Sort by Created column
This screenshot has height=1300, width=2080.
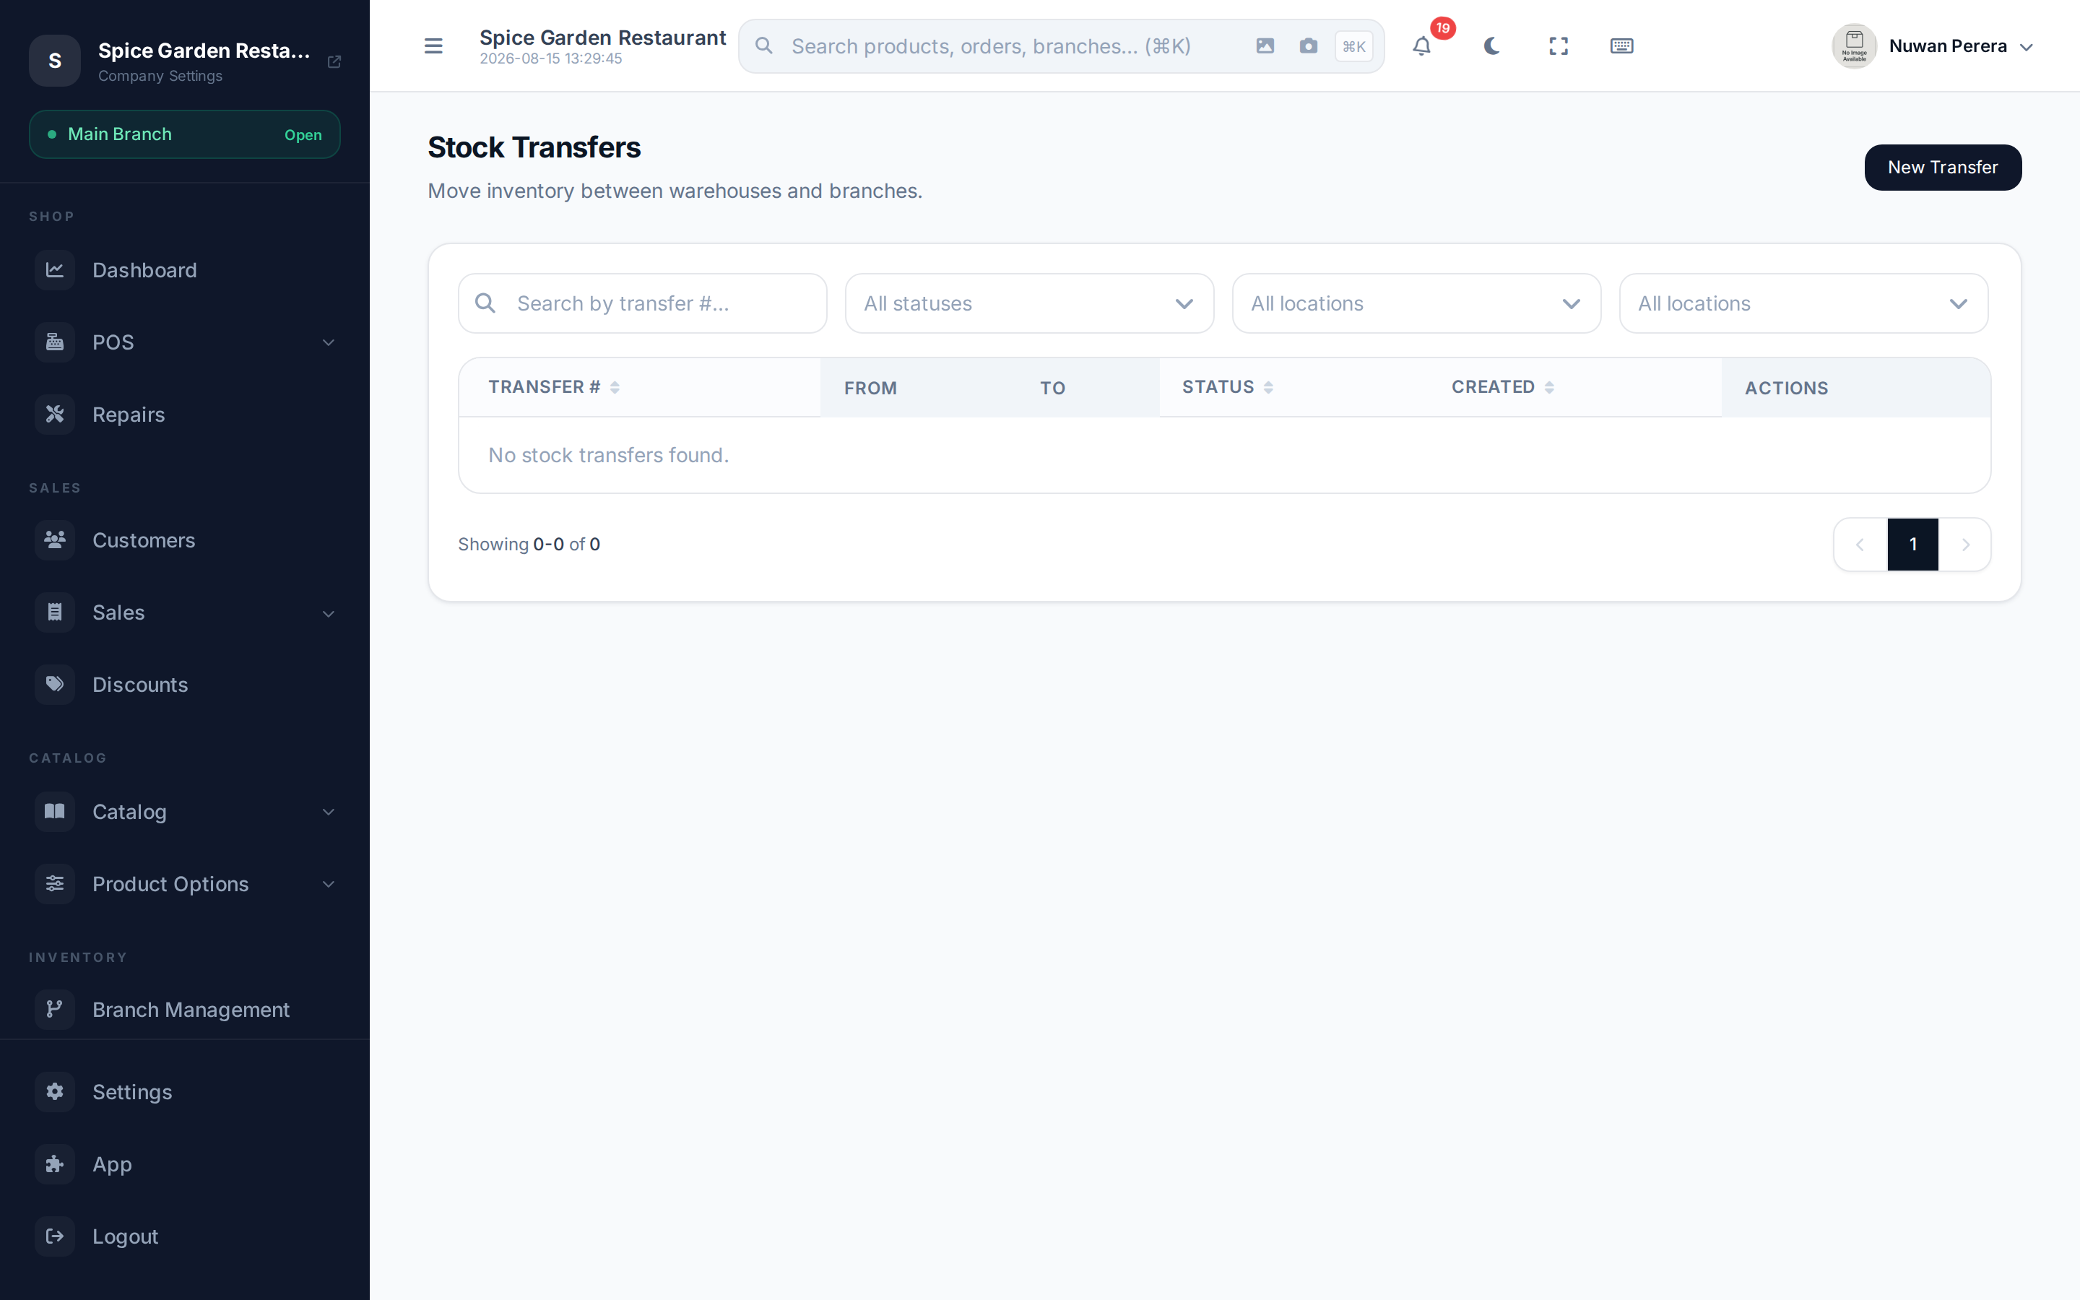[x=1502, y=387]
